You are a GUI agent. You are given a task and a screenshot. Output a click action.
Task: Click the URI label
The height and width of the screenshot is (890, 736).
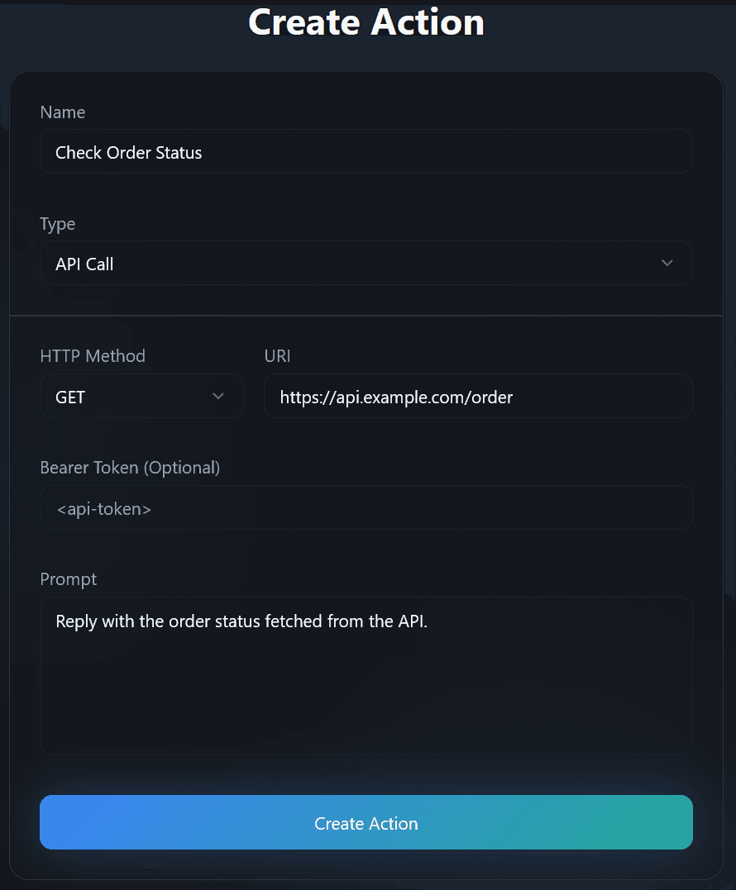(277, 355)
